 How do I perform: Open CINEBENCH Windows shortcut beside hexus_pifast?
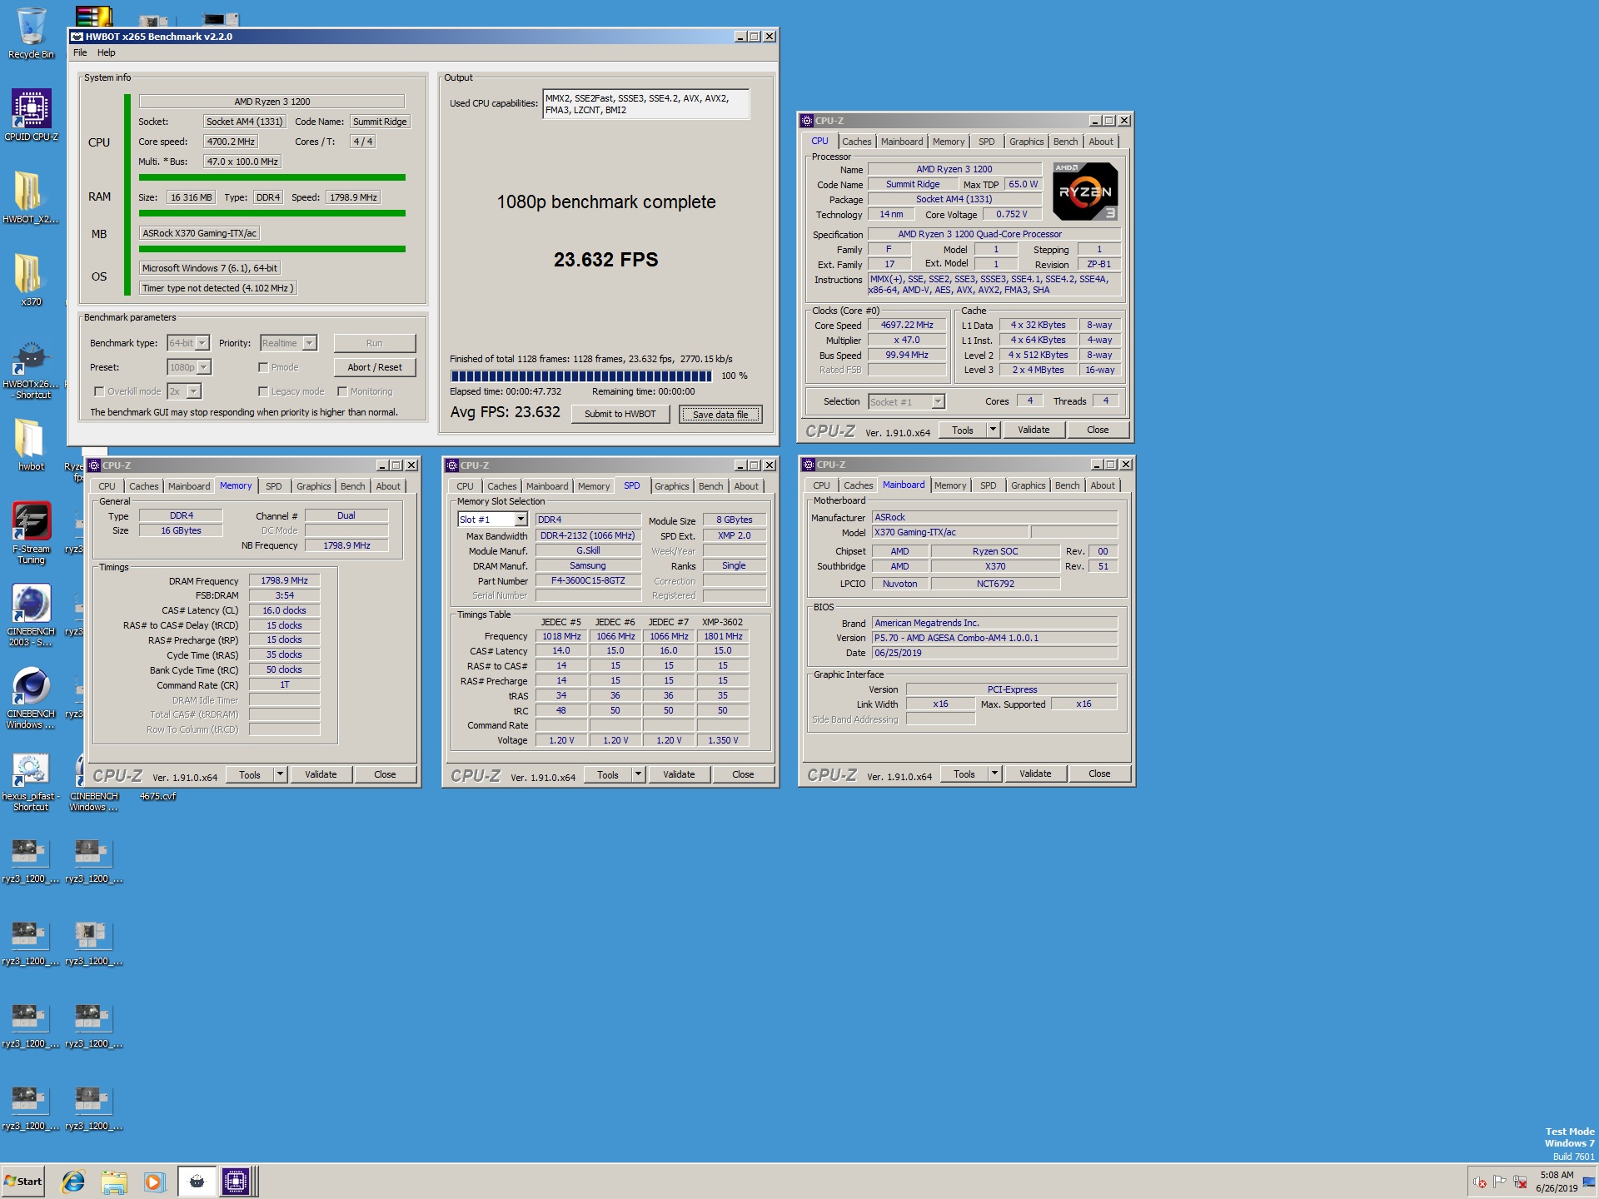point(94,780)
